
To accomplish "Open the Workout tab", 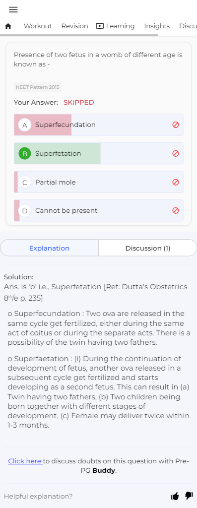I will click(38, 26).
